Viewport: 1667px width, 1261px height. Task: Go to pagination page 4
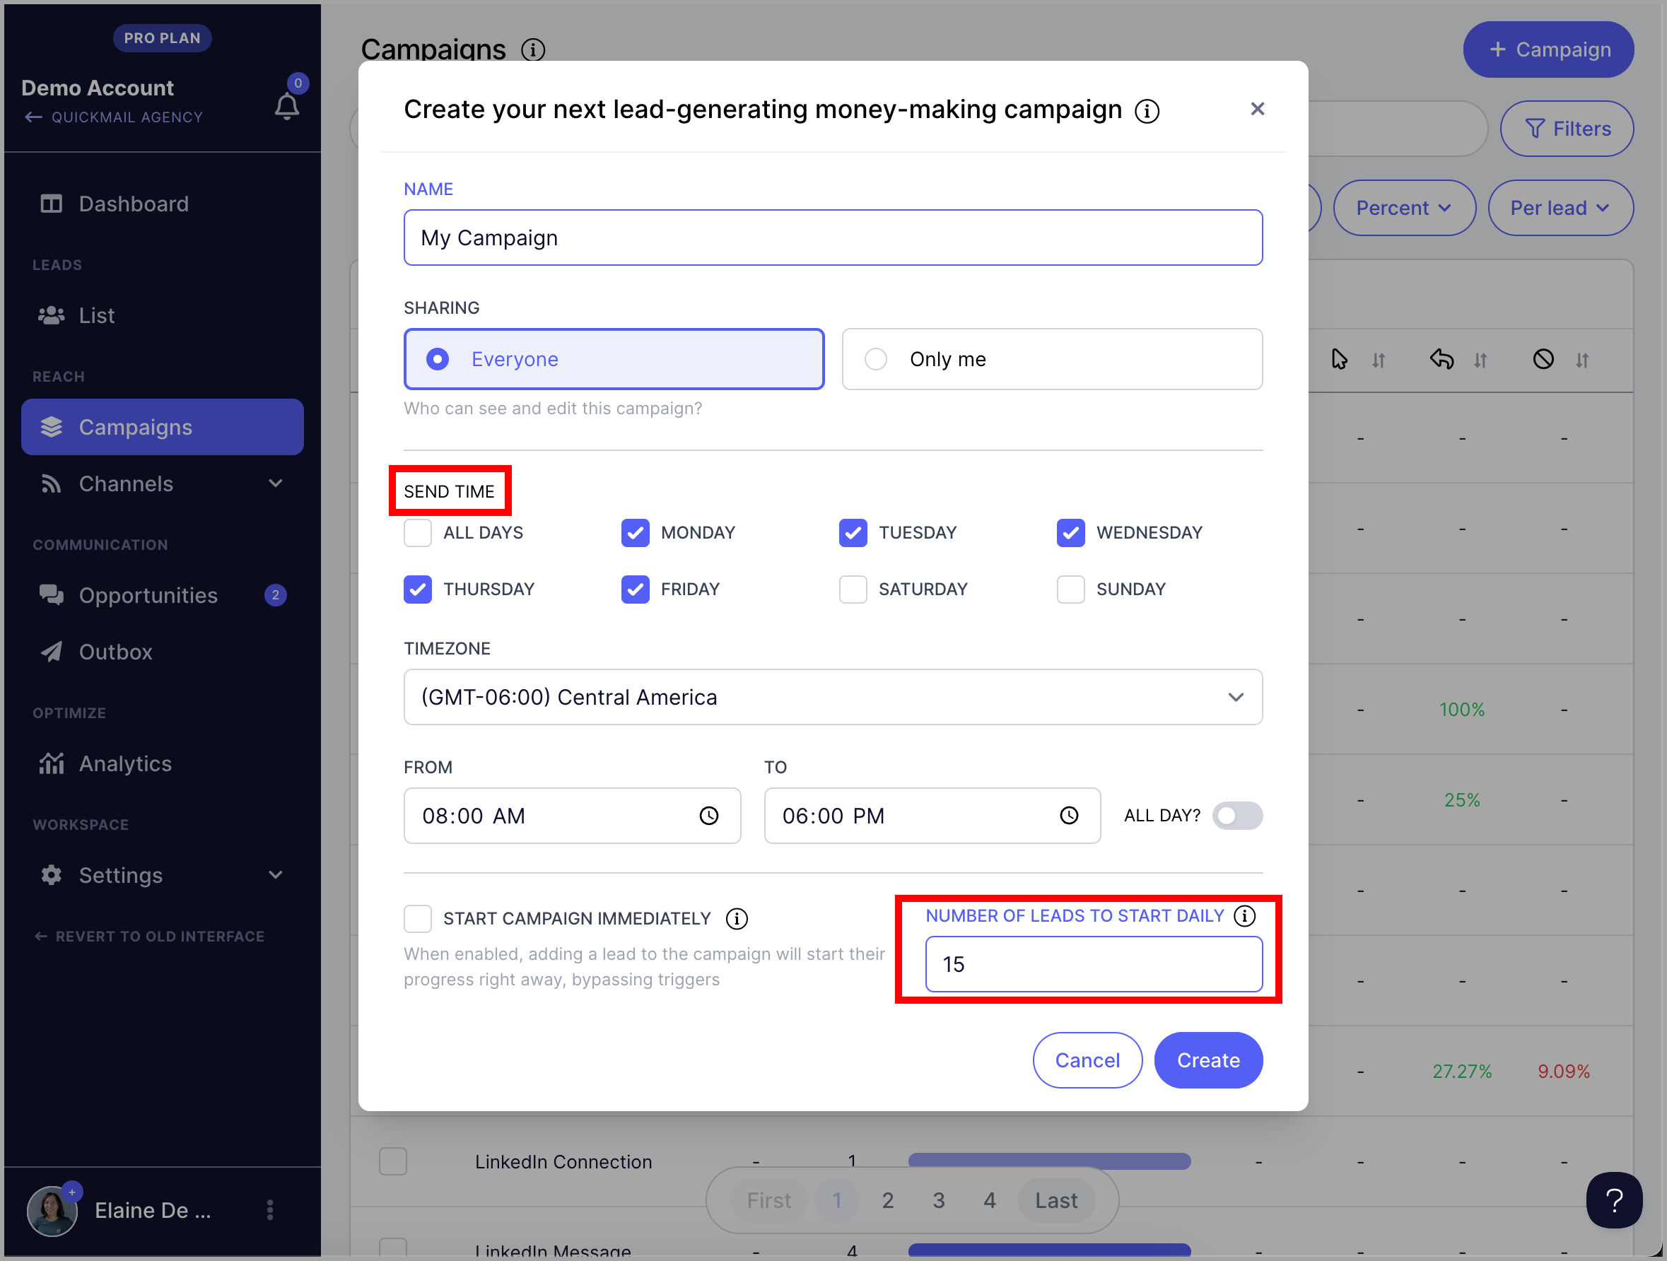pyautogui.click(x=990, y=1200)
